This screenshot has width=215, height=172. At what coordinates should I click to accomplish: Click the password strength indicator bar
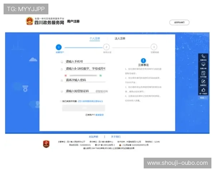pos(83,76)
